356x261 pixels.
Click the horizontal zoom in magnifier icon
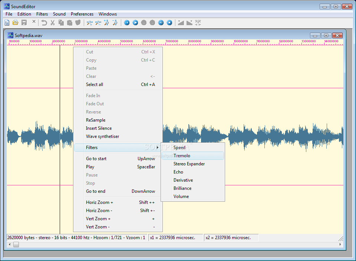pyautogui.click(x=90, y=23)
